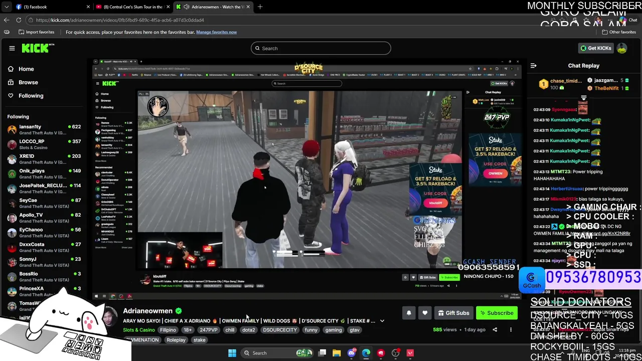Click the browser back arrow

tap(6, 20)
